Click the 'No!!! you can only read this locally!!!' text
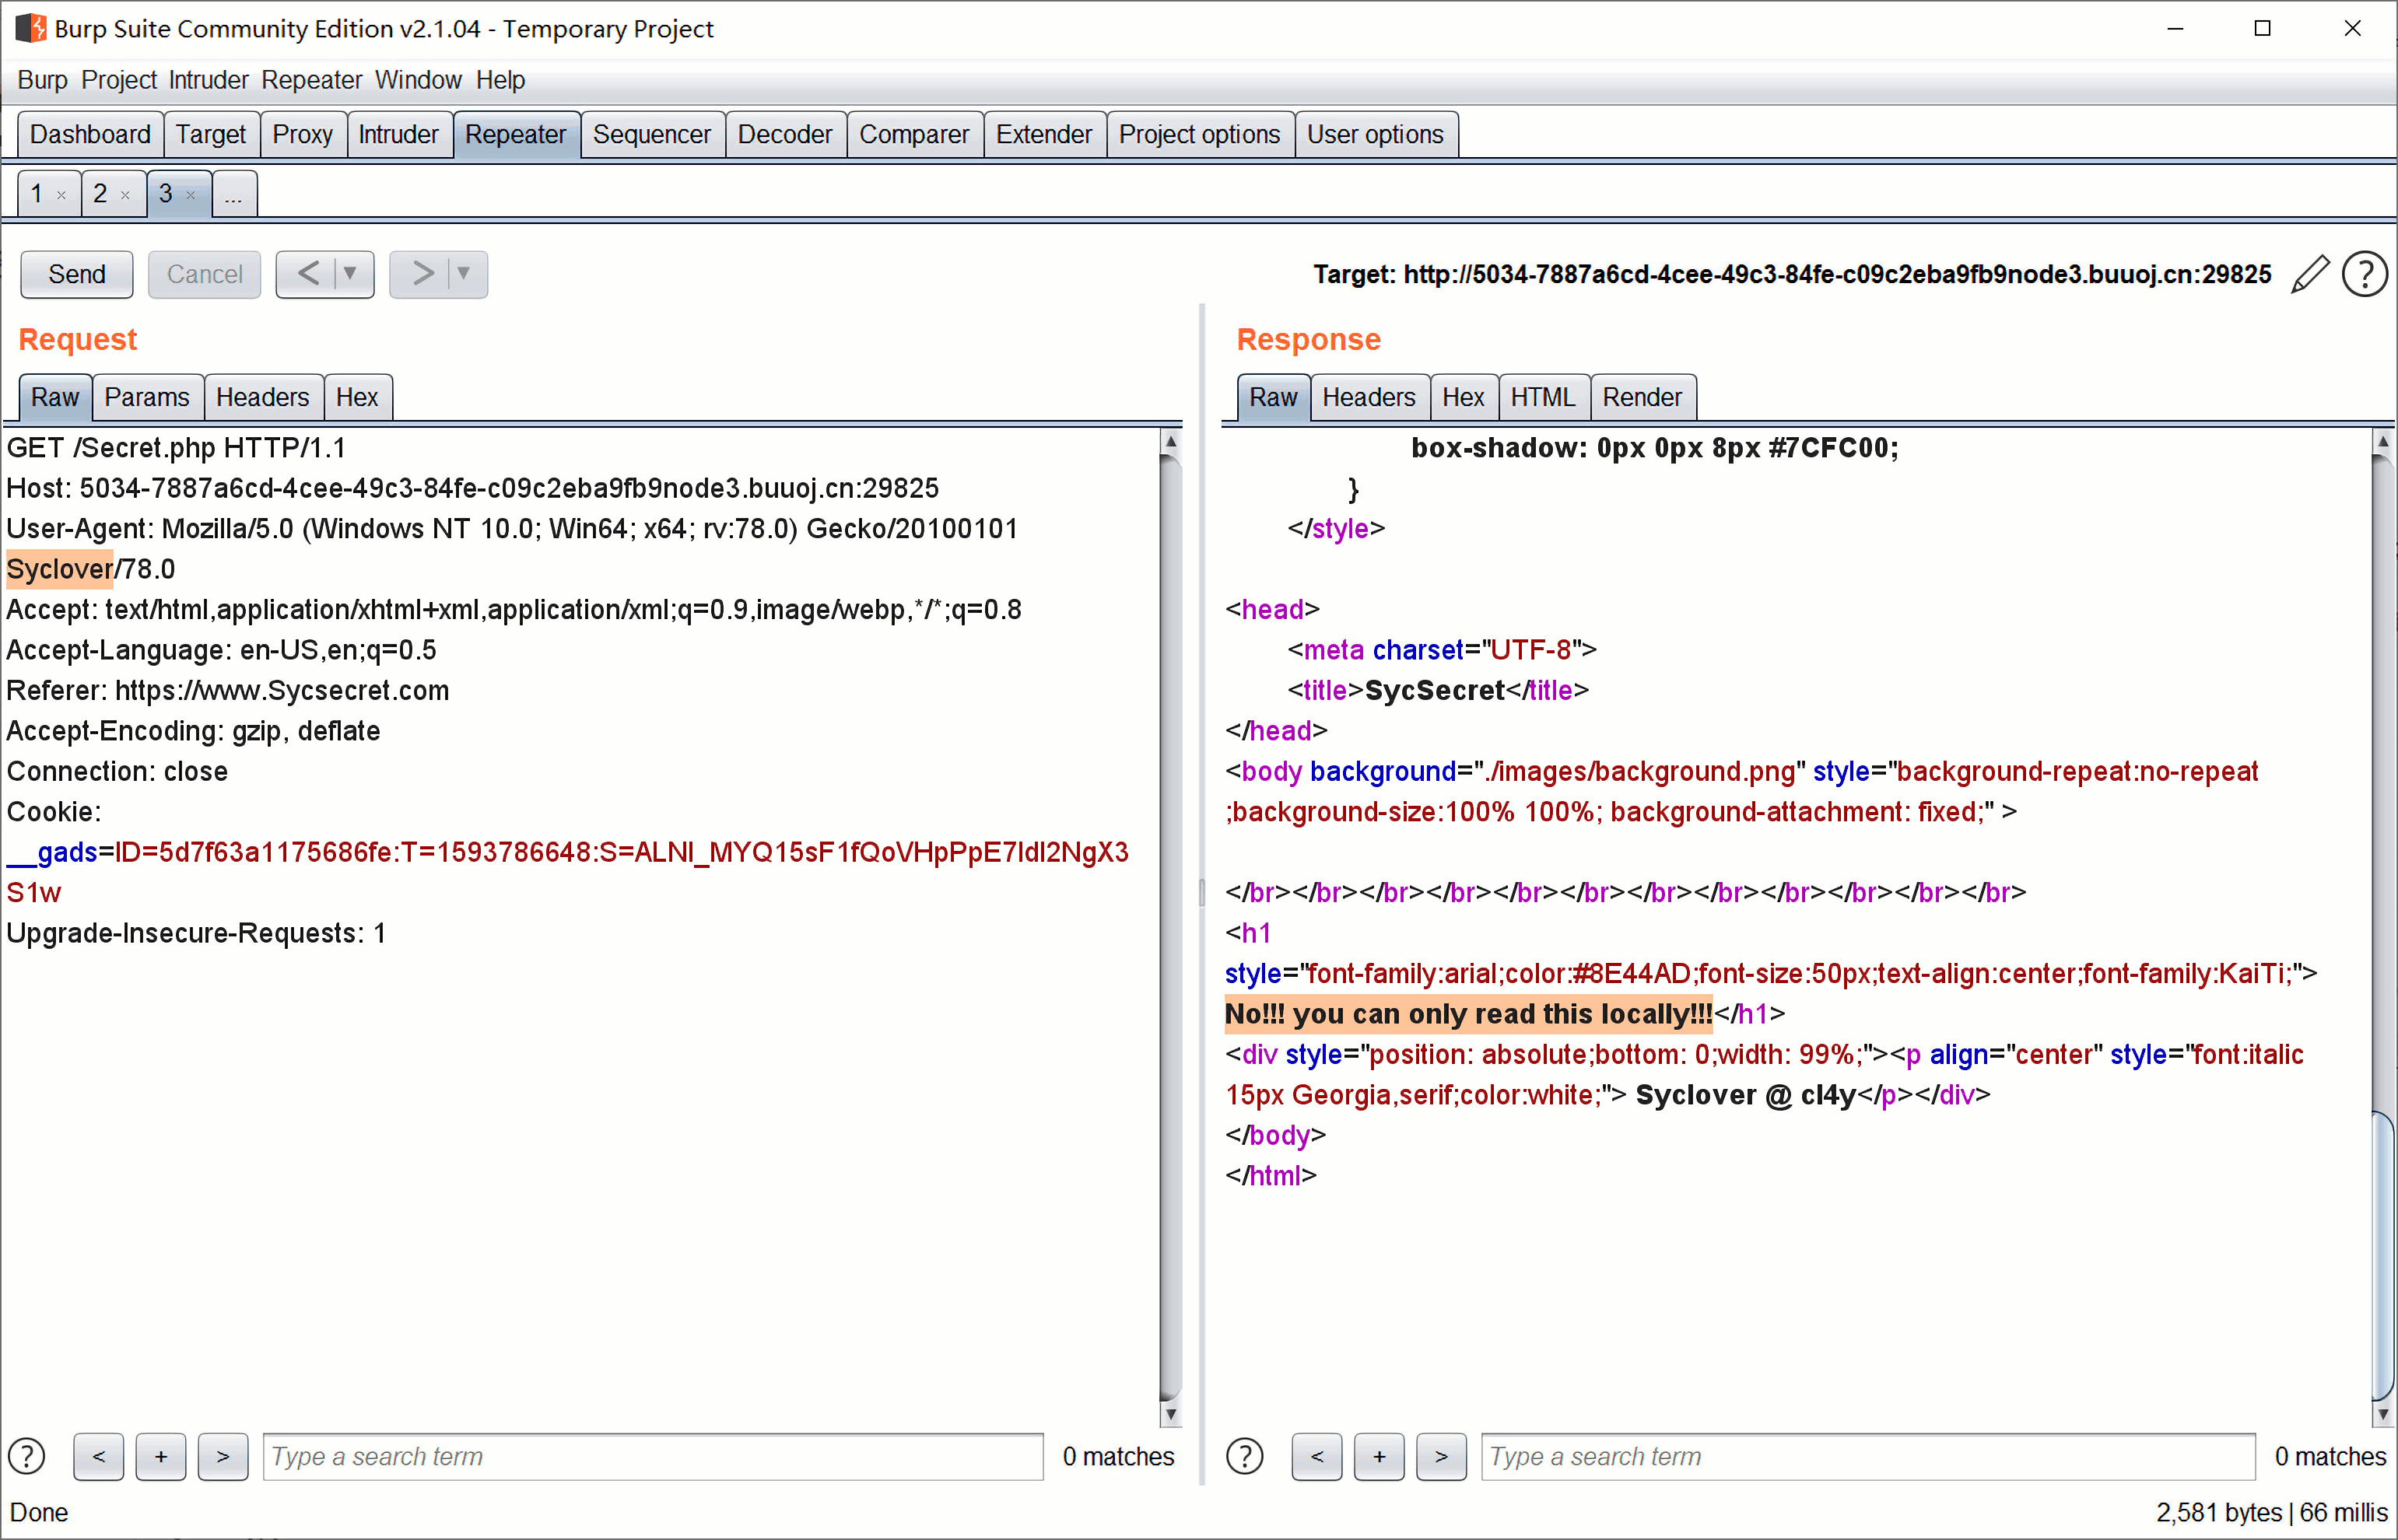Viewport: 2398px width, 1540px height. click(1469, 1014)
